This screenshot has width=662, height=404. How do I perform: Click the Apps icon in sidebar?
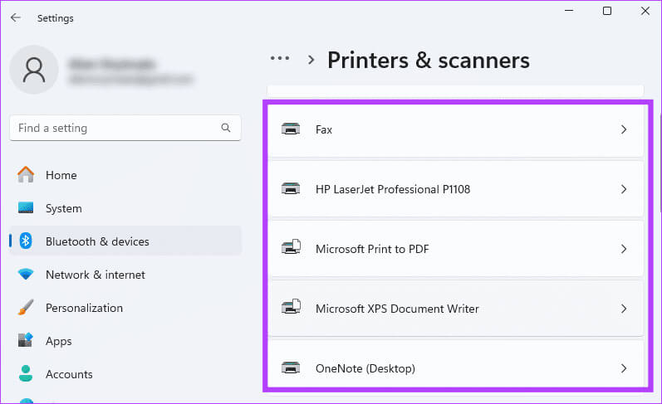point(26,340)
